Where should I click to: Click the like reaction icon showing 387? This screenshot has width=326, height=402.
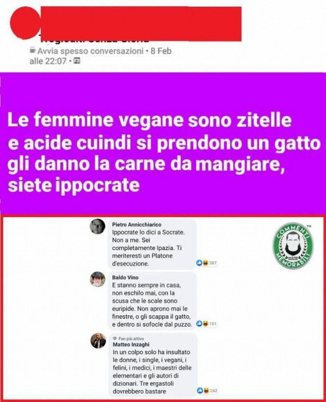pos(199,263)
